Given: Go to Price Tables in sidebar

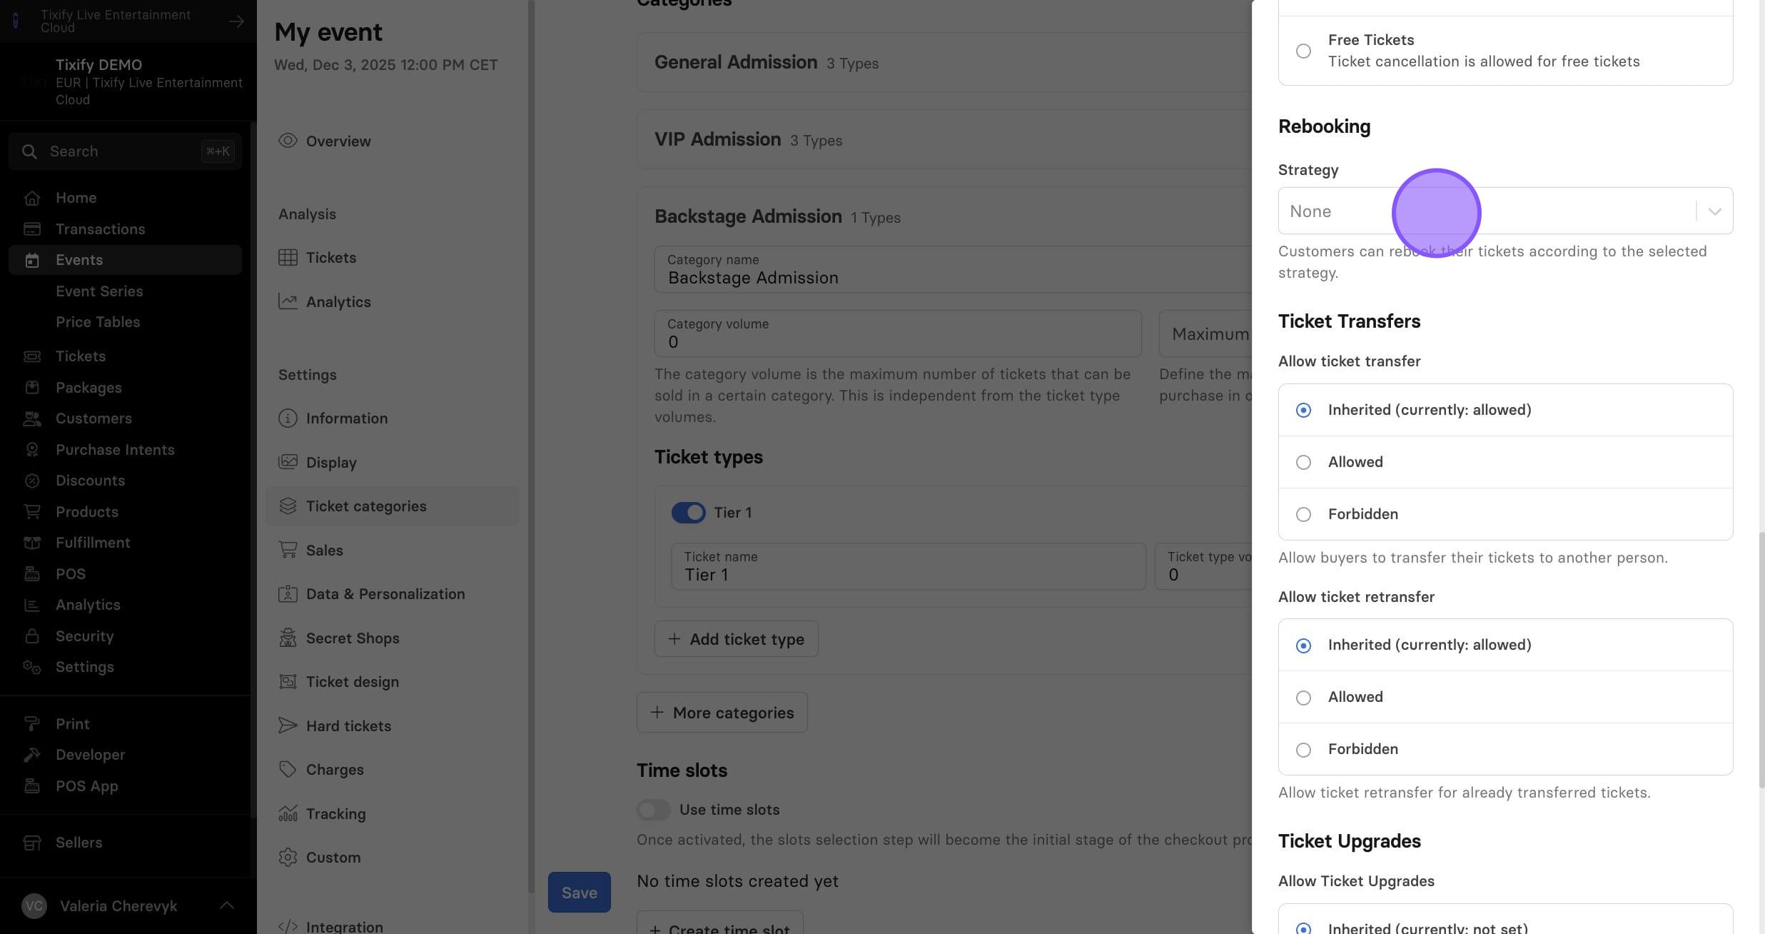Looking at the screenshot, I should [98, 322].
